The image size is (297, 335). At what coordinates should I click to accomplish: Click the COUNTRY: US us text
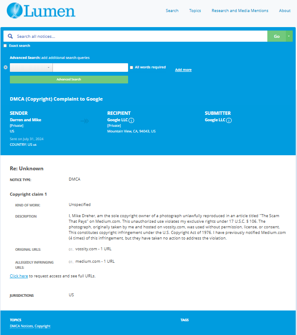pos(23,144)
